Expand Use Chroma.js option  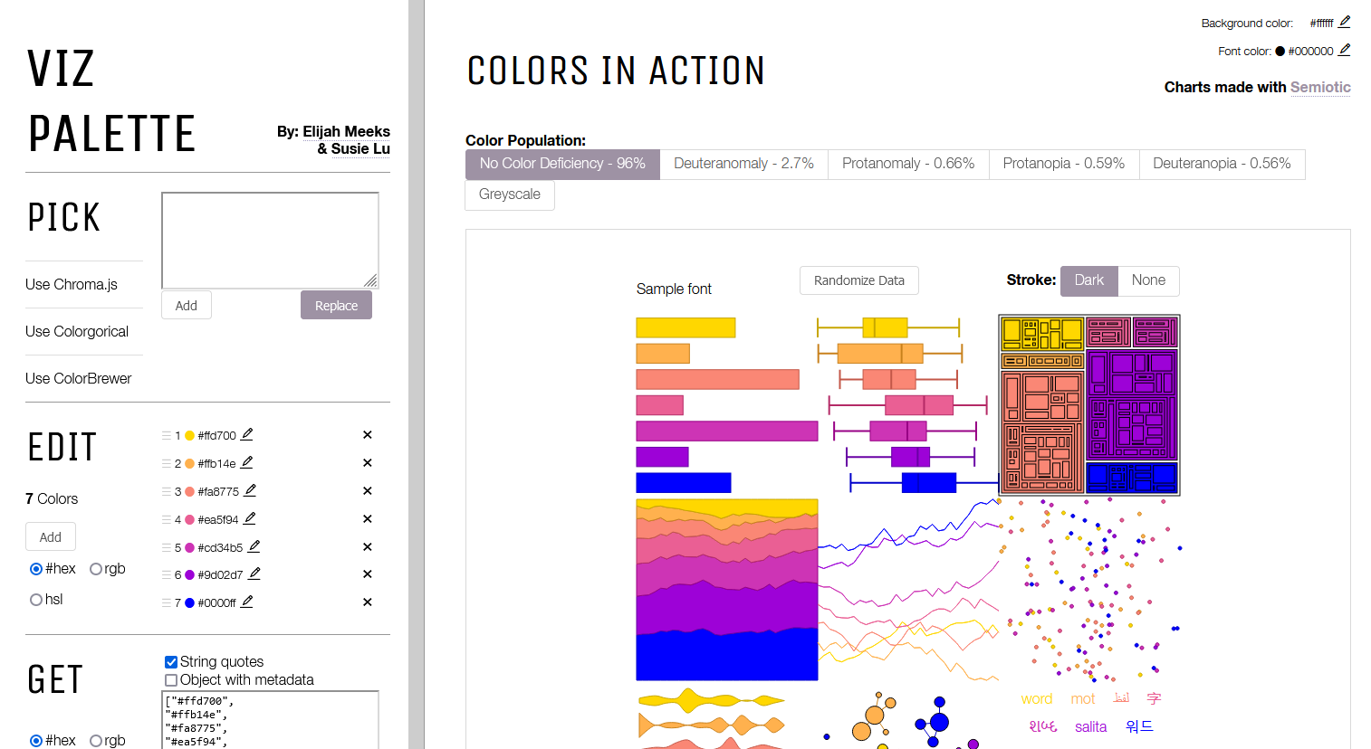coord(72,284)
